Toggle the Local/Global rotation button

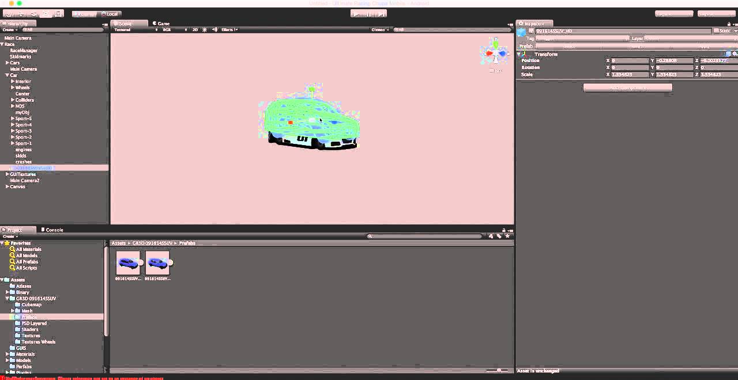pyautogui.click(x=110, y=14)
